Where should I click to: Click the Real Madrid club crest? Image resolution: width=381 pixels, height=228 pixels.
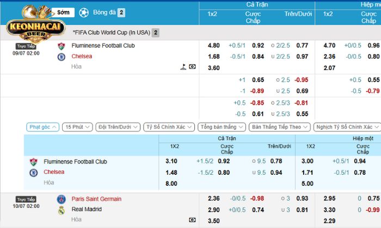pos(61,210)
